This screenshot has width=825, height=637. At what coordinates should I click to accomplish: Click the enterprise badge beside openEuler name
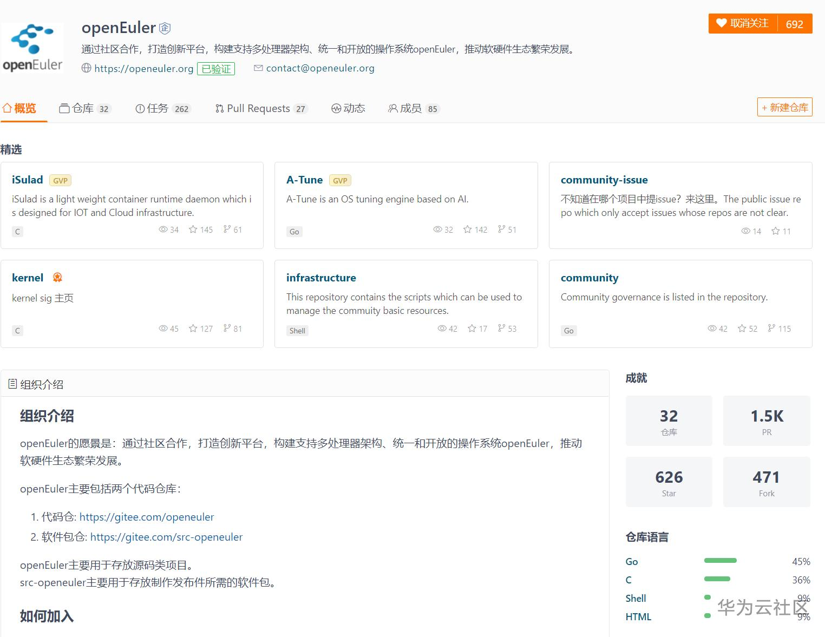164,28
